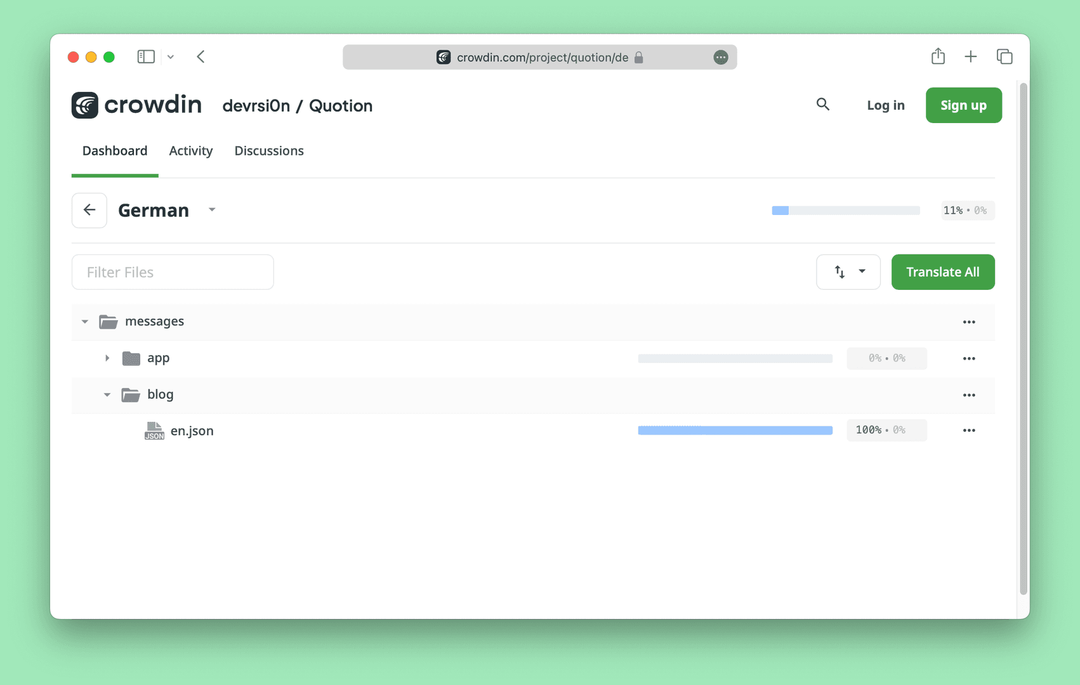Select the blog folder name
1080x685 pixels.
(x=160, y=395)
